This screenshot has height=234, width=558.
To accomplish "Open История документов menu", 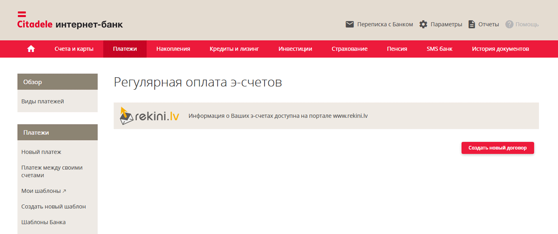I will (500, 49).
